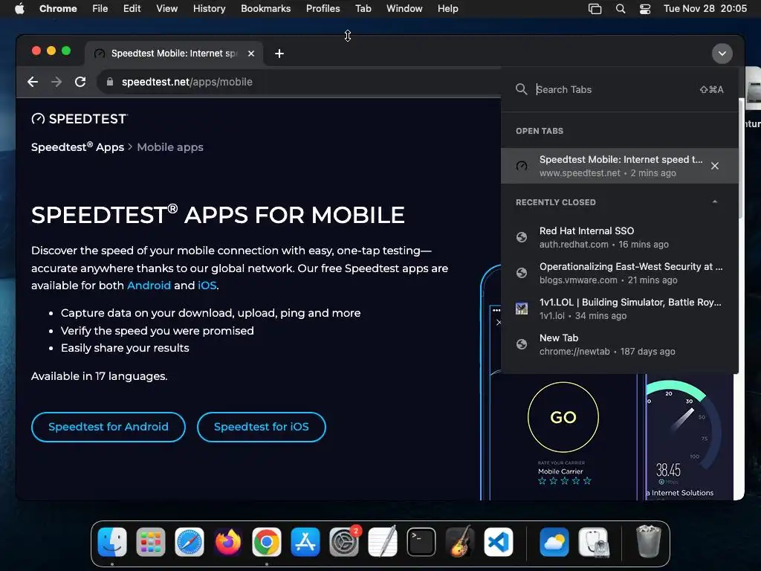Viewport: 761px width, 571px height.
Task: Click the page vertical scrollbar
Action: [x=741, y=158]
